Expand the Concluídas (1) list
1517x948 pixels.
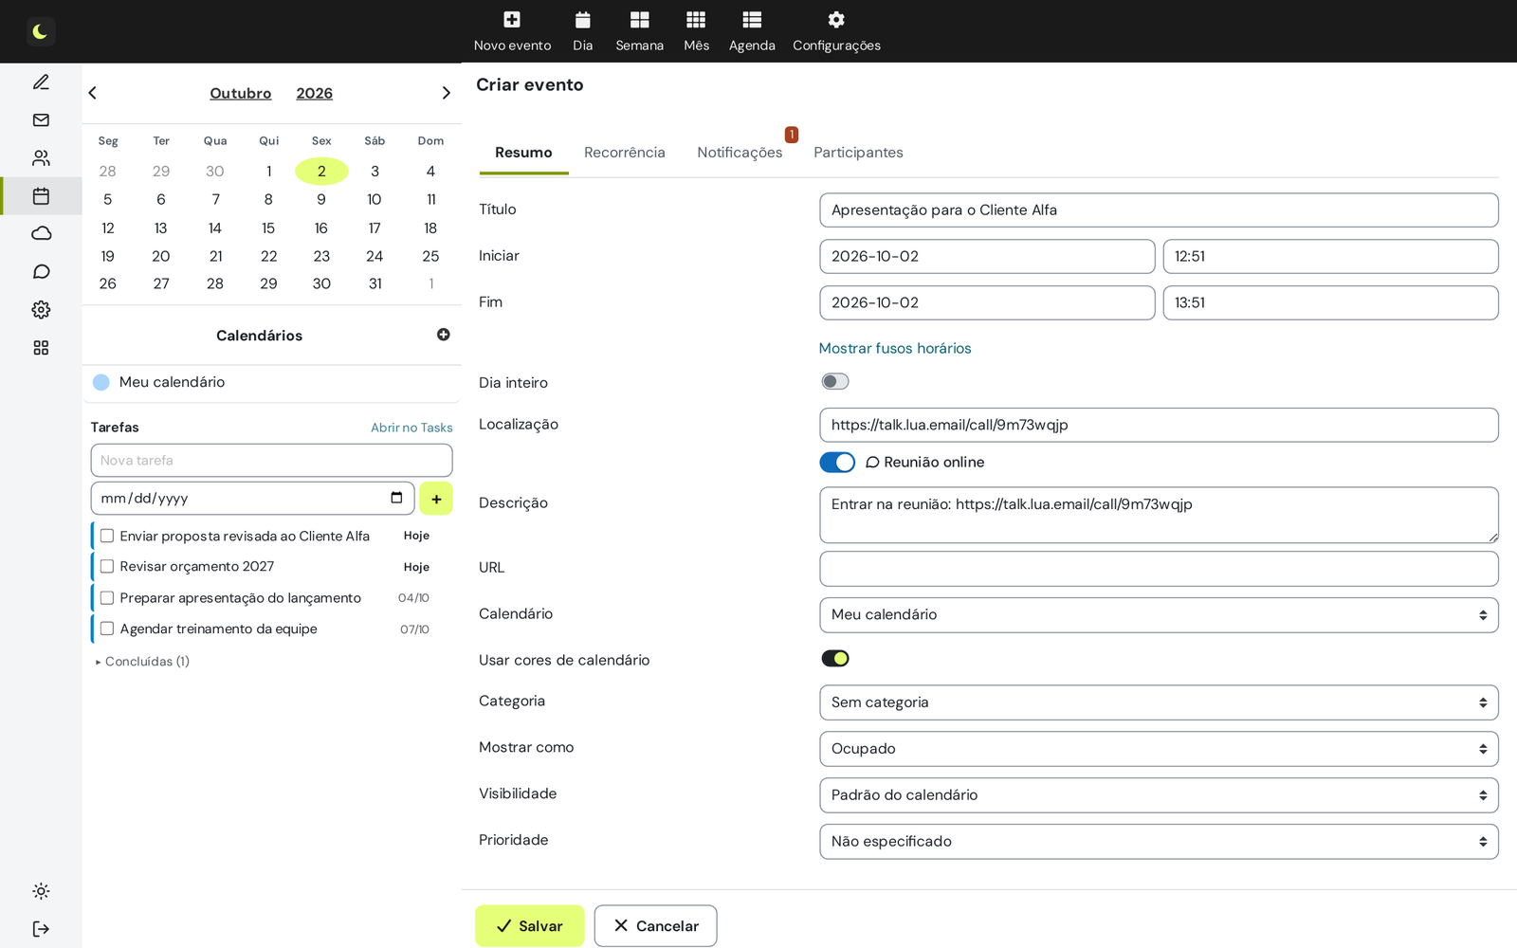pos(142,662)
